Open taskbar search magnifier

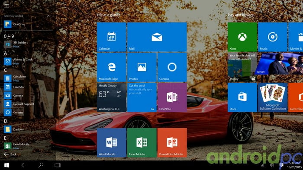coord(41,165)
